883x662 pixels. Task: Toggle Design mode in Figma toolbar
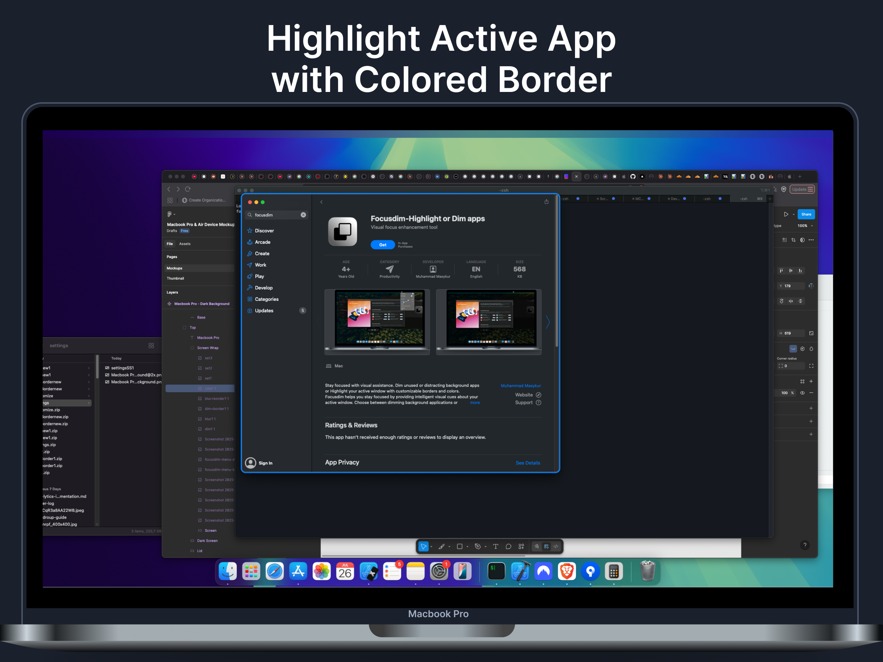[546, 546]
